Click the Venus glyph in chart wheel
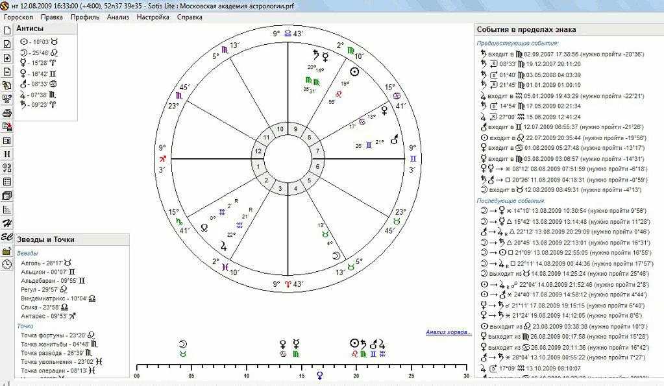Image resolution: width=664 pixels, height=386 pixels. (x=384, y=111)
